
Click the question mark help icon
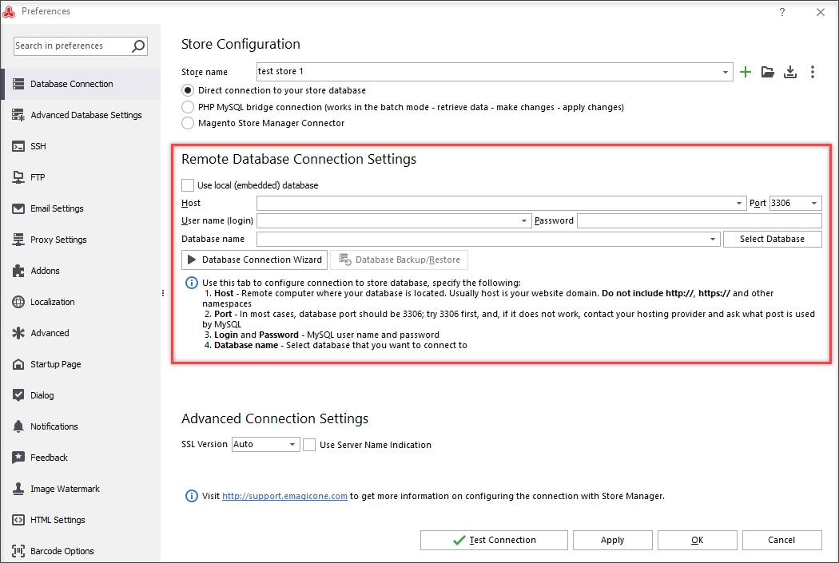[x=782, y=12]
